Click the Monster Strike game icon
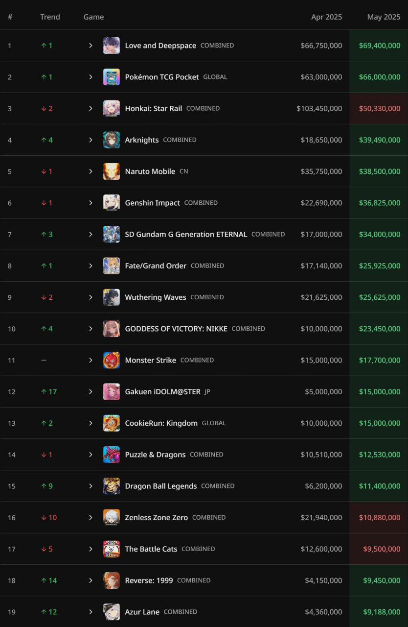 pos(111,360)
